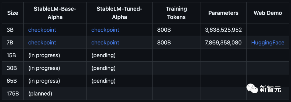Click the StableLM-Tuned-Alpha column header
291x102 pixels.
click(120, 13)
